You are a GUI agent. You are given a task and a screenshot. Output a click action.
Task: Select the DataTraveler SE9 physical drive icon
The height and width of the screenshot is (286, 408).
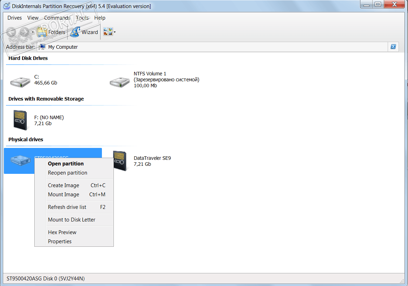point(120,161)
